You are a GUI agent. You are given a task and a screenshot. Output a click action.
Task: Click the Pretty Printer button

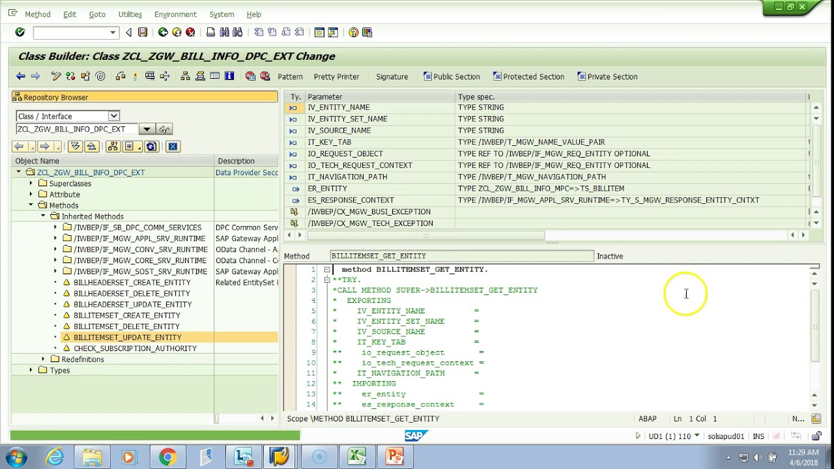click(x=336, y=77)
